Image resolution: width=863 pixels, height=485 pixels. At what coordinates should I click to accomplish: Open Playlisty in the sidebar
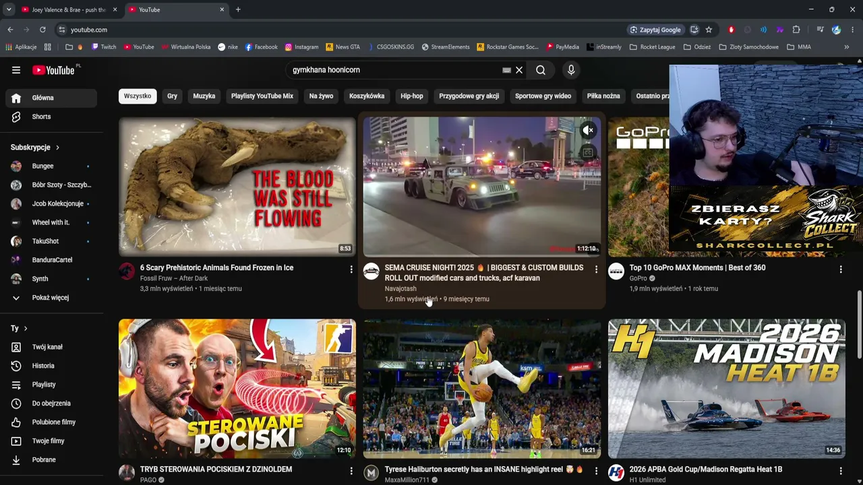pos(51,385)
